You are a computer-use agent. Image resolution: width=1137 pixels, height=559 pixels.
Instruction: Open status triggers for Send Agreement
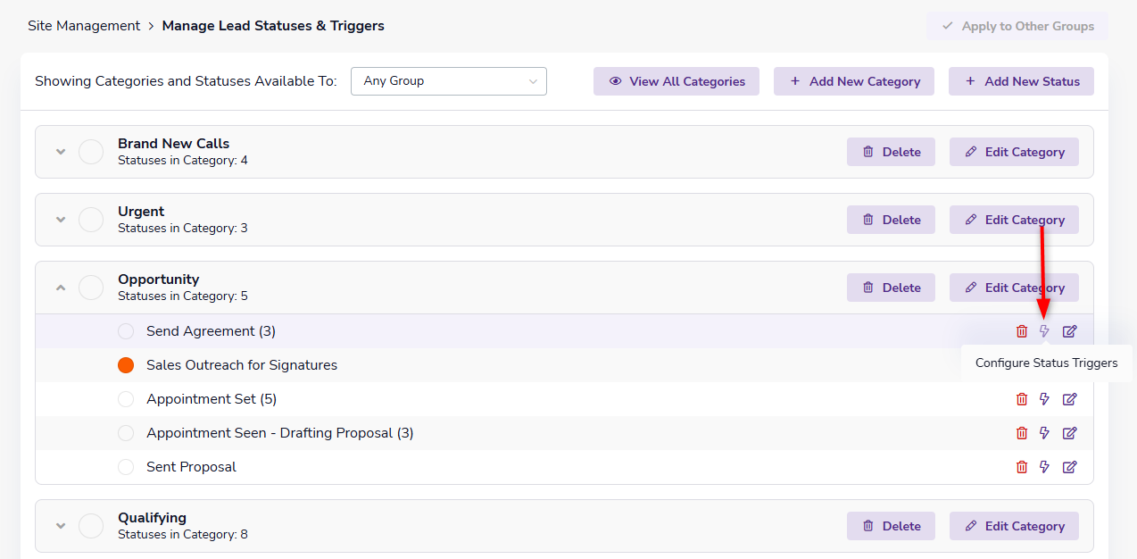click(1045, 331)
